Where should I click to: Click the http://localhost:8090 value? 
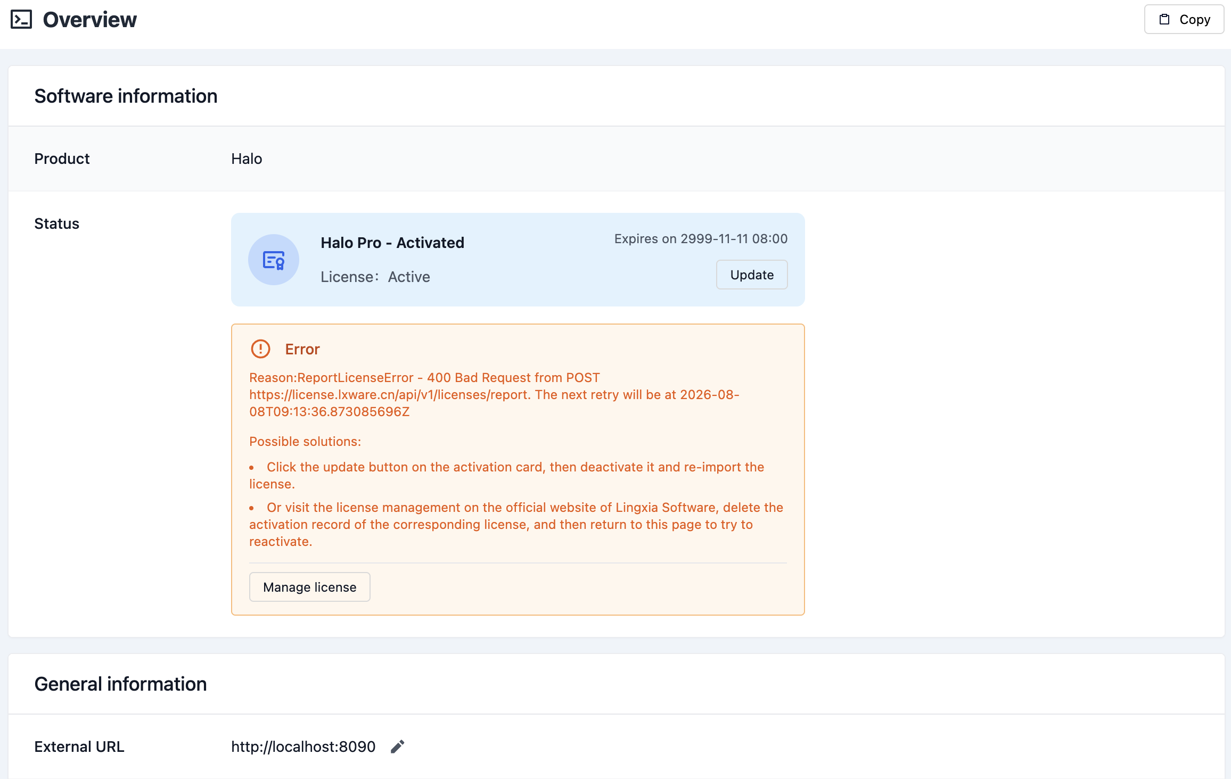[303, 747]
